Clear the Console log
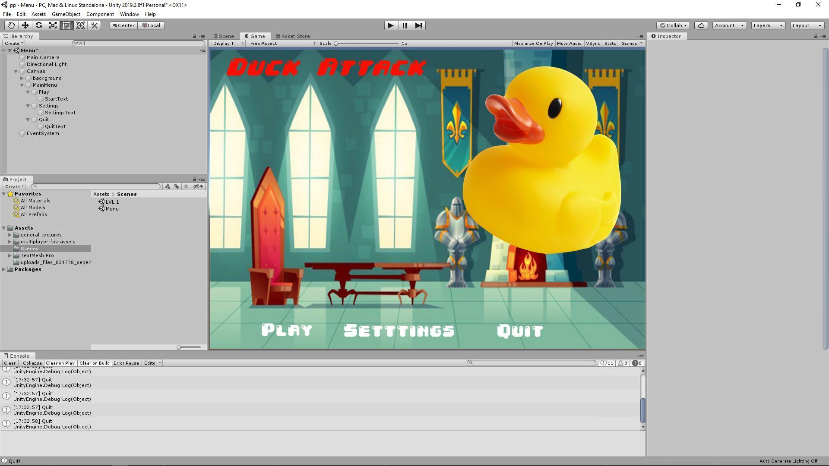 click(10, 363)
